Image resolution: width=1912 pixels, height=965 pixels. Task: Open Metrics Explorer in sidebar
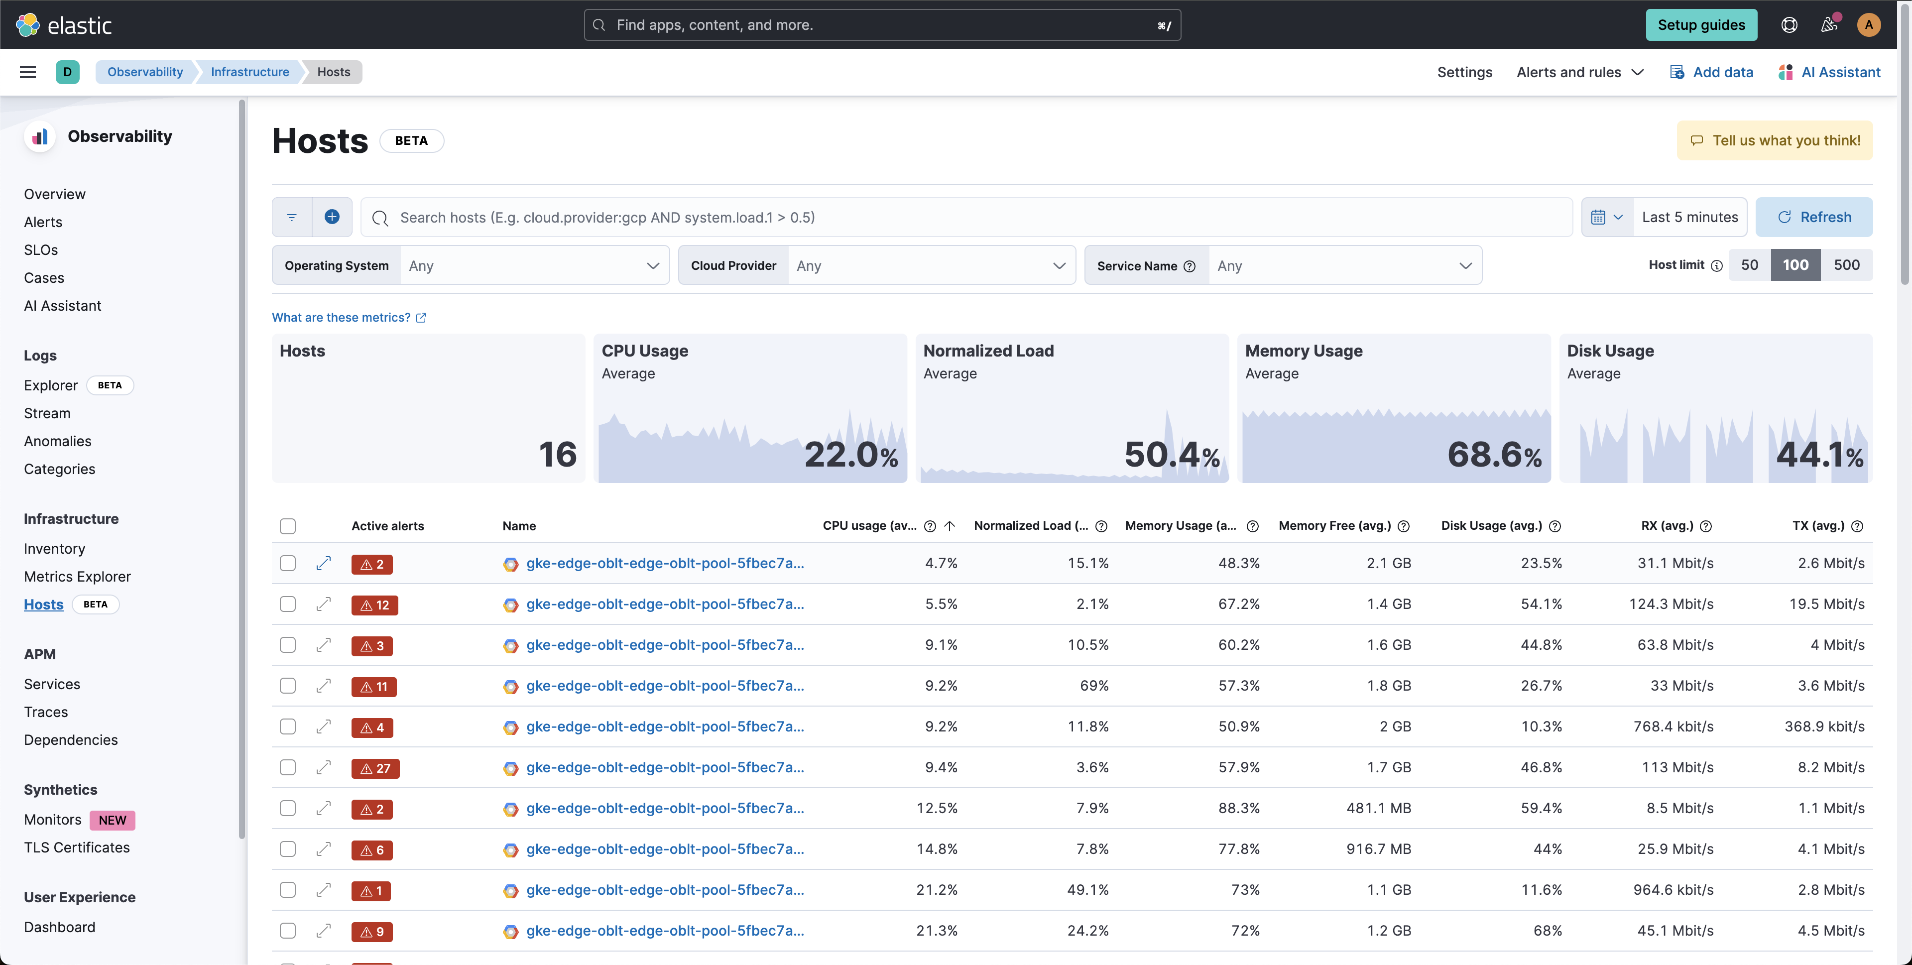(x=77, y=577)
